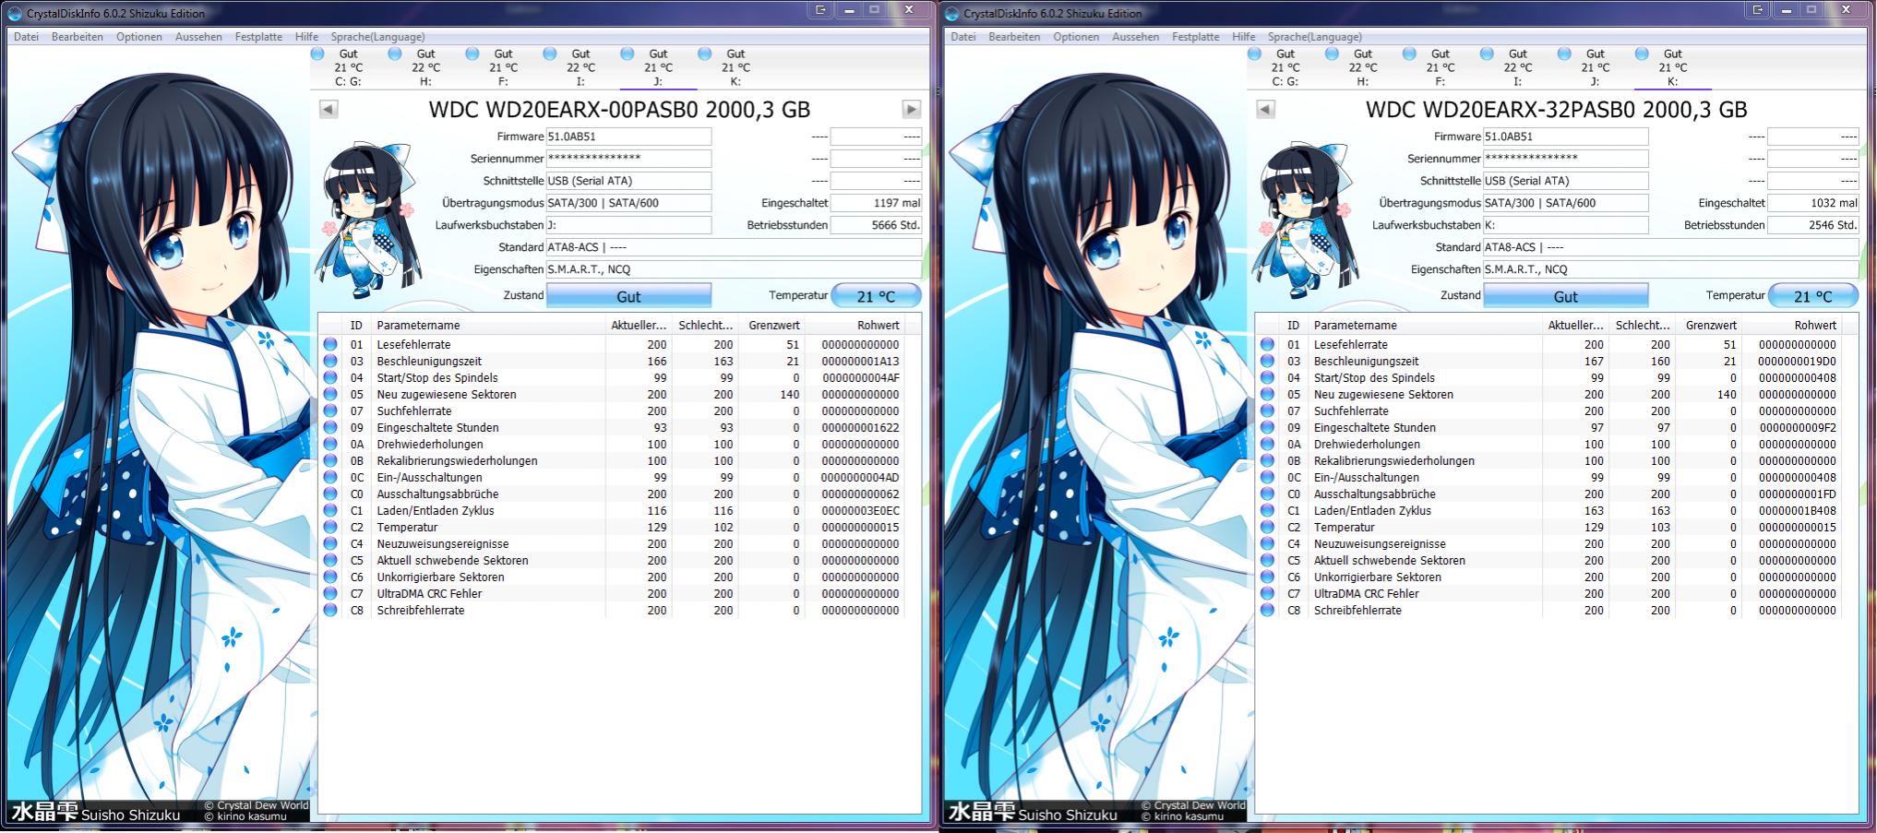Open Sprache(Language) menu in right window

1315,37
